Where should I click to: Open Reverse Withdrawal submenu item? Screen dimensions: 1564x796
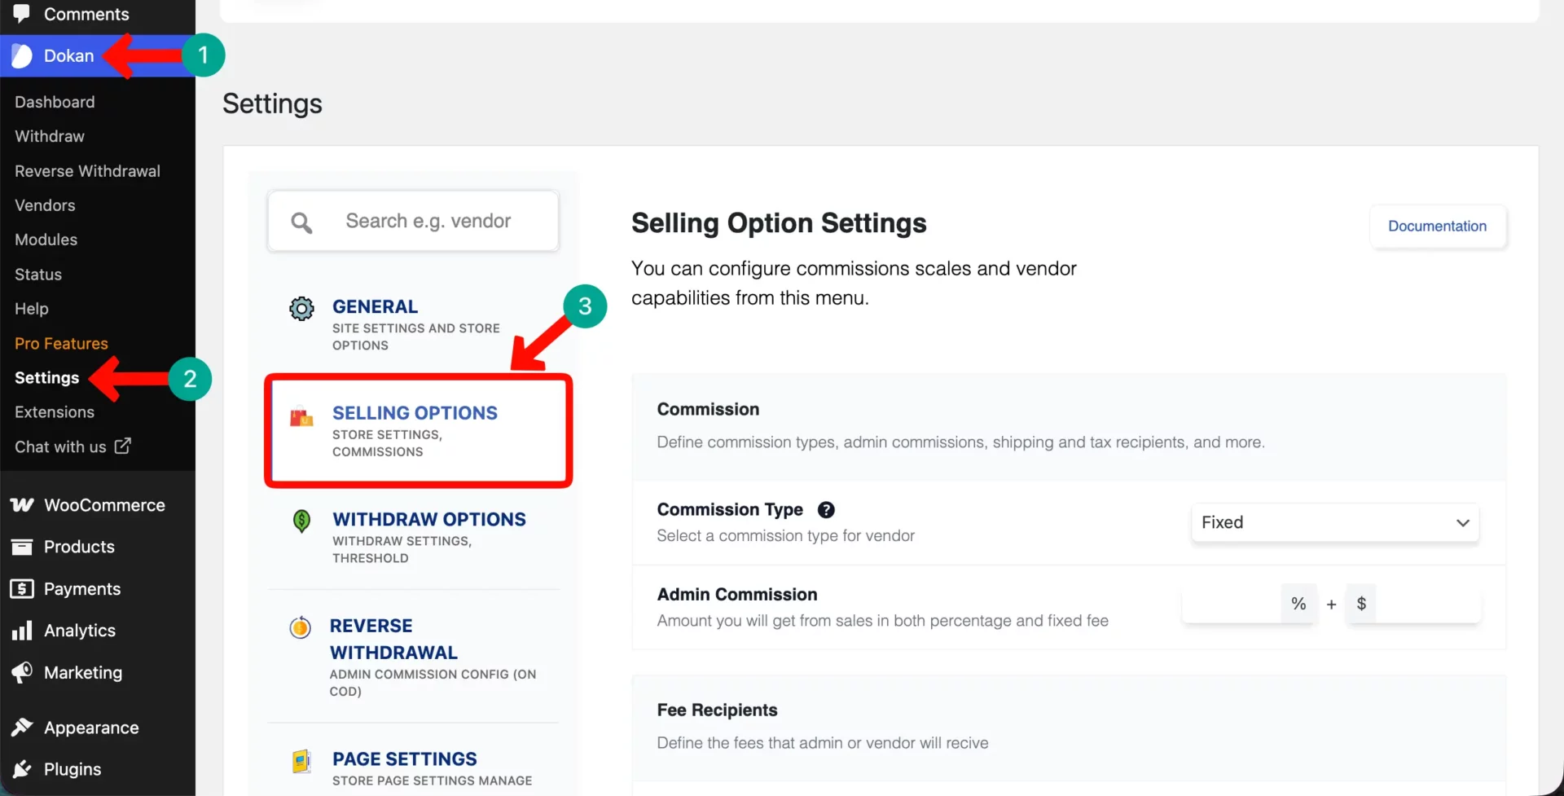point(87,171)
